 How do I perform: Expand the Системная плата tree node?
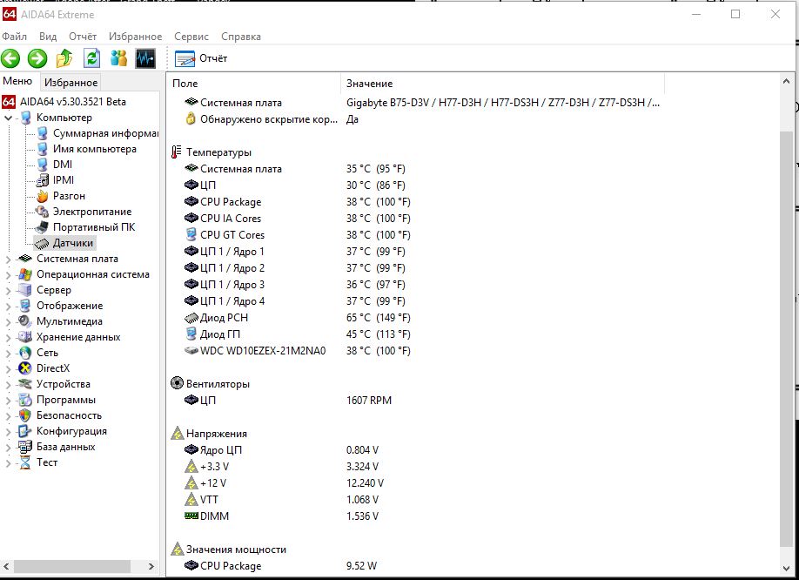(x=8, y=260)
